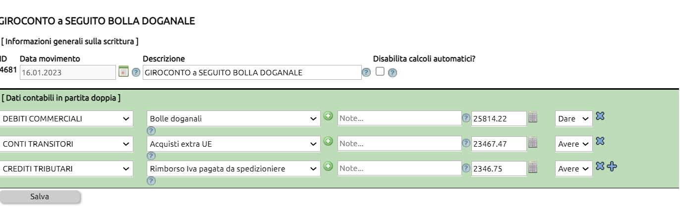Open calculator icon beside amount 25814.22
Screen dimensions: 680x223
point(533,117)
